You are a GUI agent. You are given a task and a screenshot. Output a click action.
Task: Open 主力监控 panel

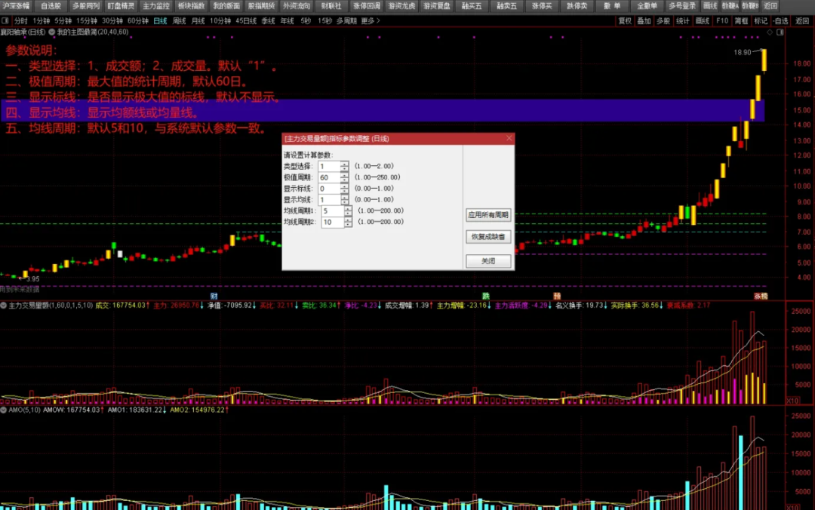click(x=156, y=6)
